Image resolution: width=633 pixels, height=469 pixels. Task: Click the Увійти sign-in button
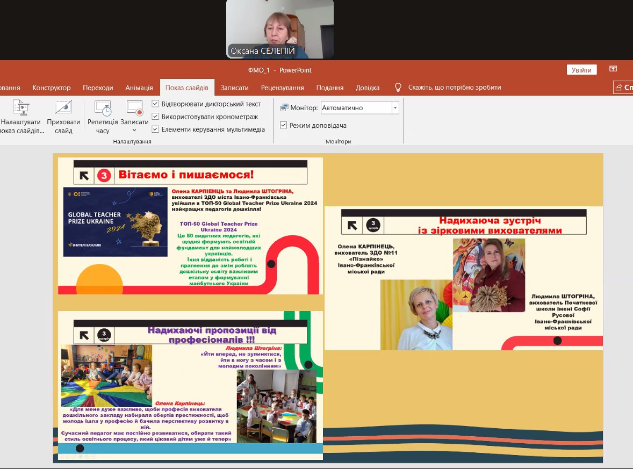click(581, 70)
